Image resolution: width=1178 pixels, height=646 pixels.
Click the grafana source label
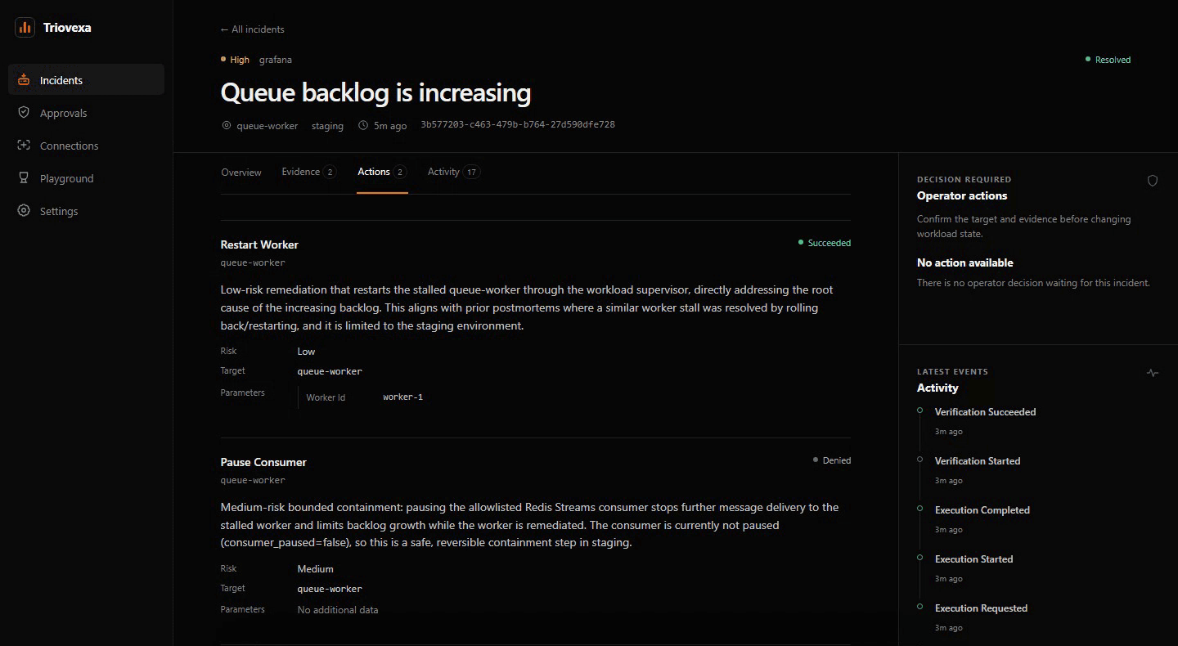tap(276, 60)
